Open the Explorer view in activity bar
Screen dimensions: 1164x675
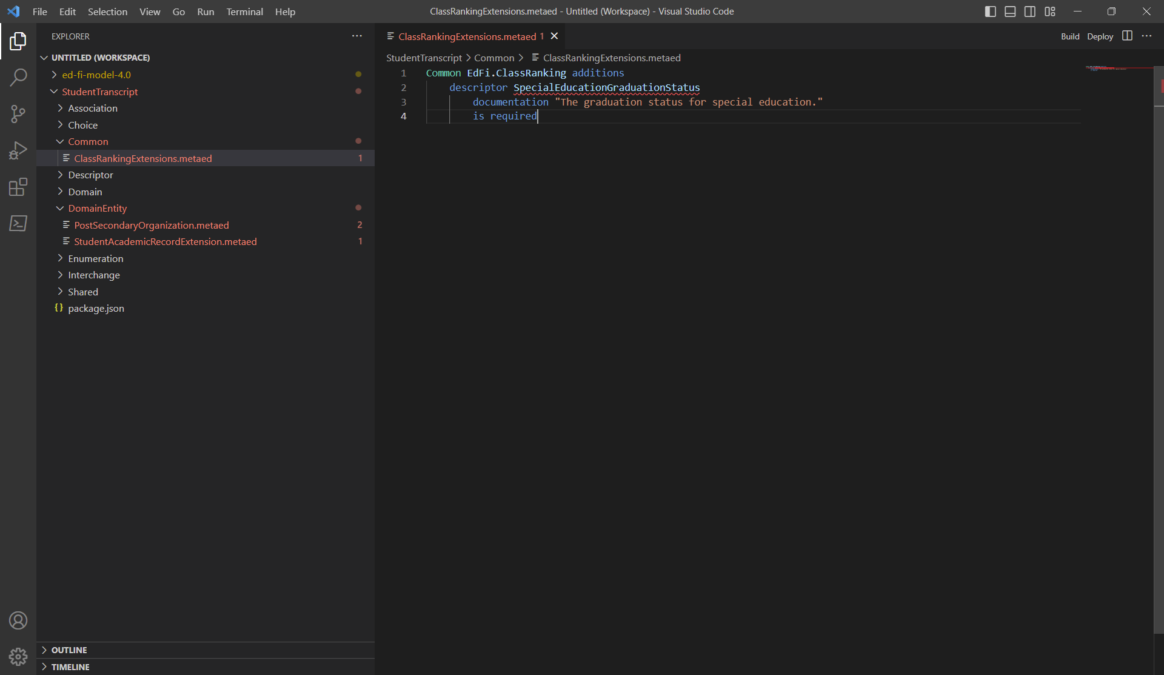(x=18, y=41)
